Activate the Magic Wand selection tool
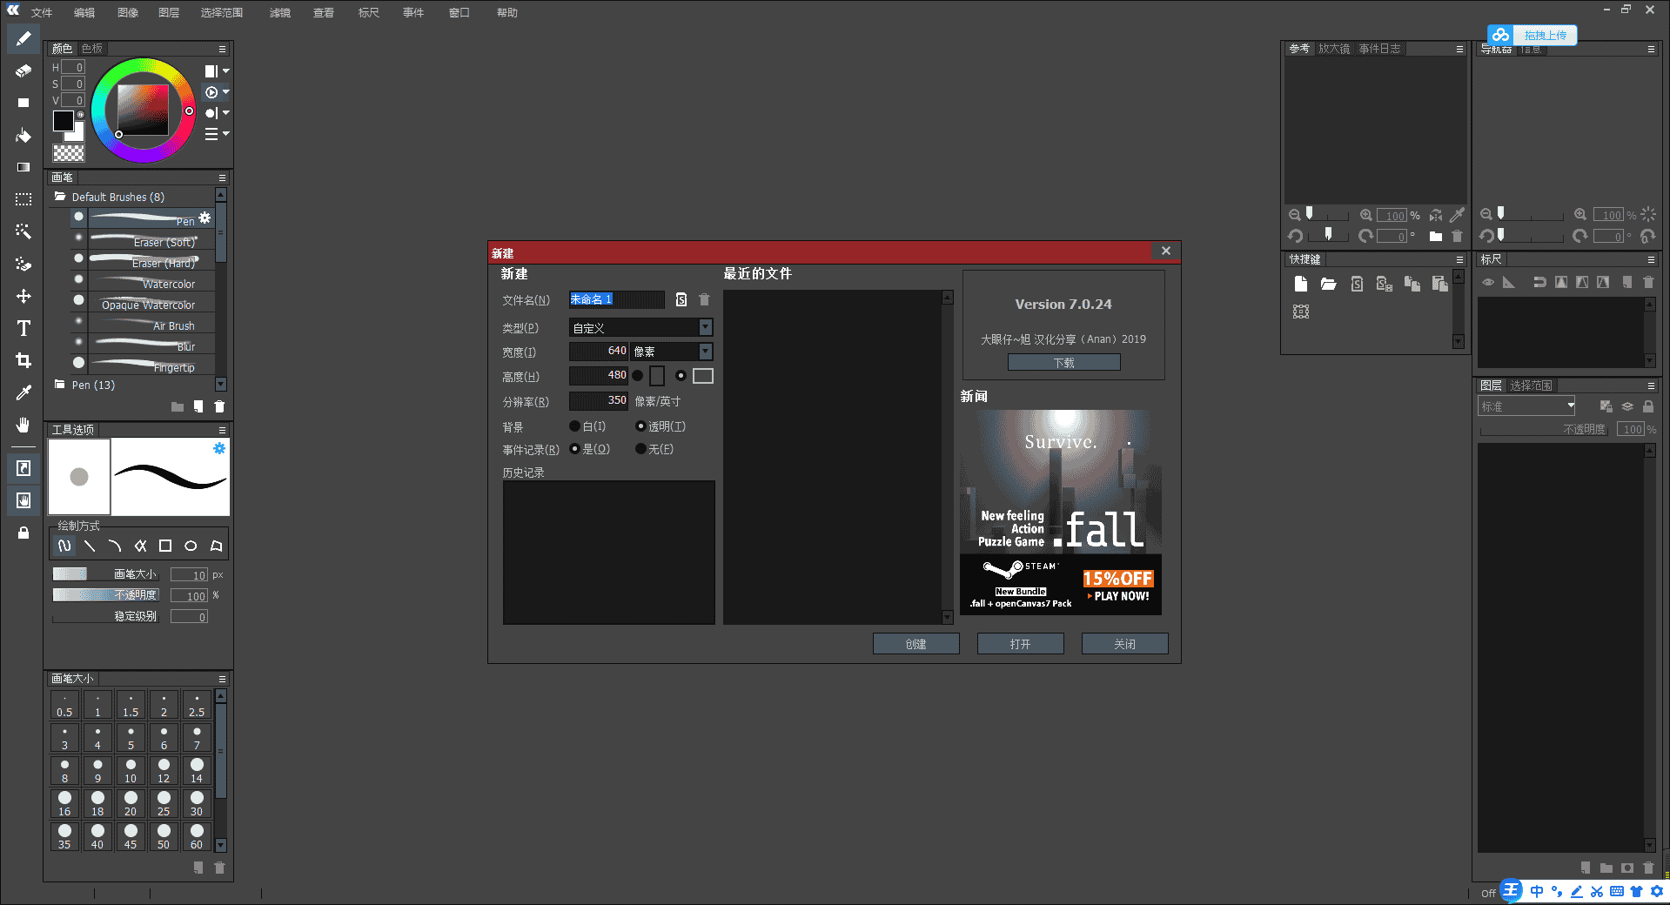 pyautogui.click(x=23, y=231)
